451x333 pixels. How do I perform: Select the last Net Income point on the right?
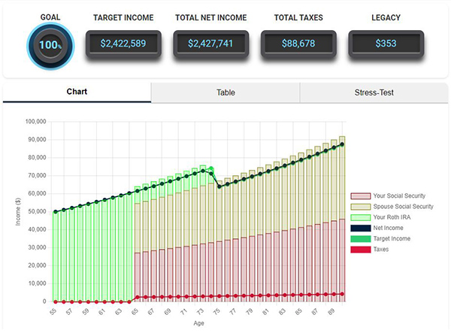click(342, 144)
